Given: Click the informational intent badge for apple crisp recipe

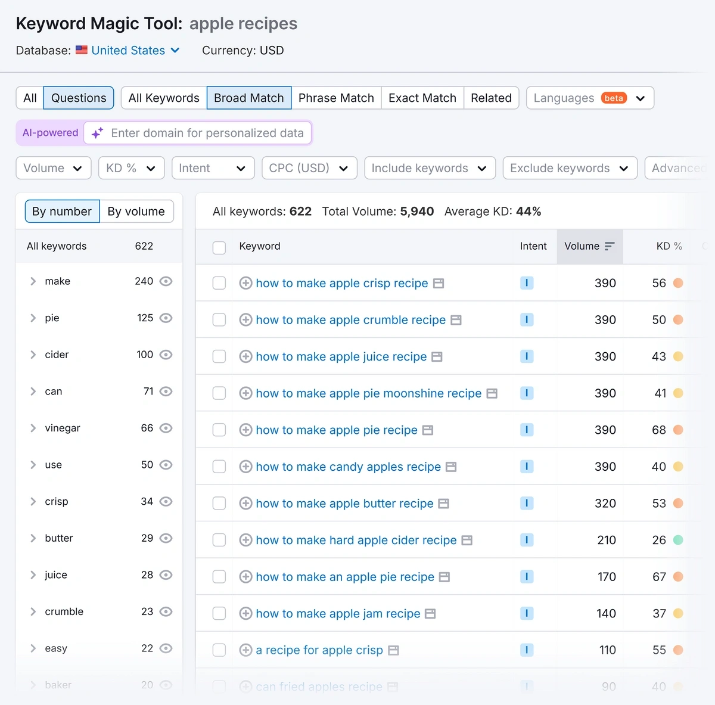Looking at the screenshot, I should [527, 283].
